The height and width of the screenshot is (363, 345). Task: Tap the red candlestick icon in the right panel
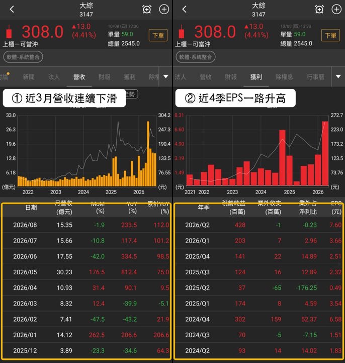tap(182, 31)
